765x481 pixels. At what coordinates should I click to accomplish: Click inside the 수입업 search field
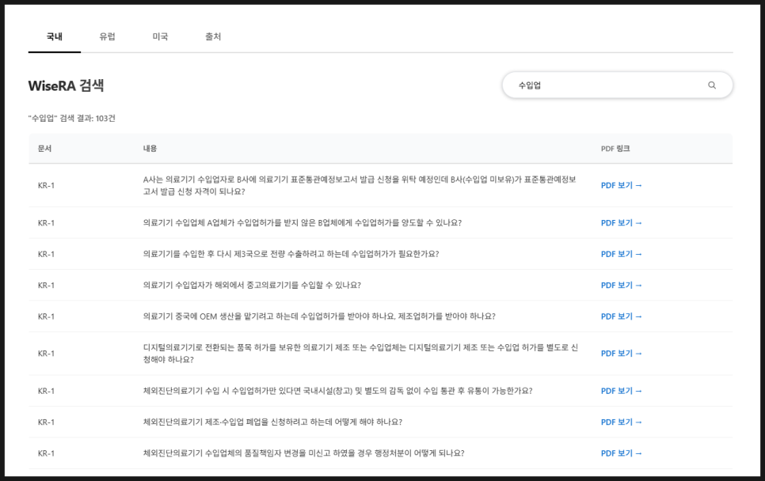(602, 85)
